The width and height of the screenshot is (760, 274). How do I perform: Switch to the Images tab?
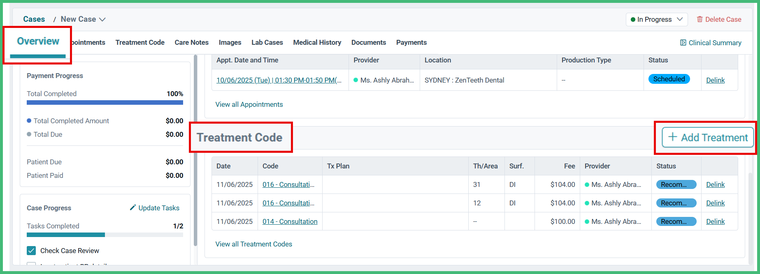pyautogui.click(x=230, y=42)
